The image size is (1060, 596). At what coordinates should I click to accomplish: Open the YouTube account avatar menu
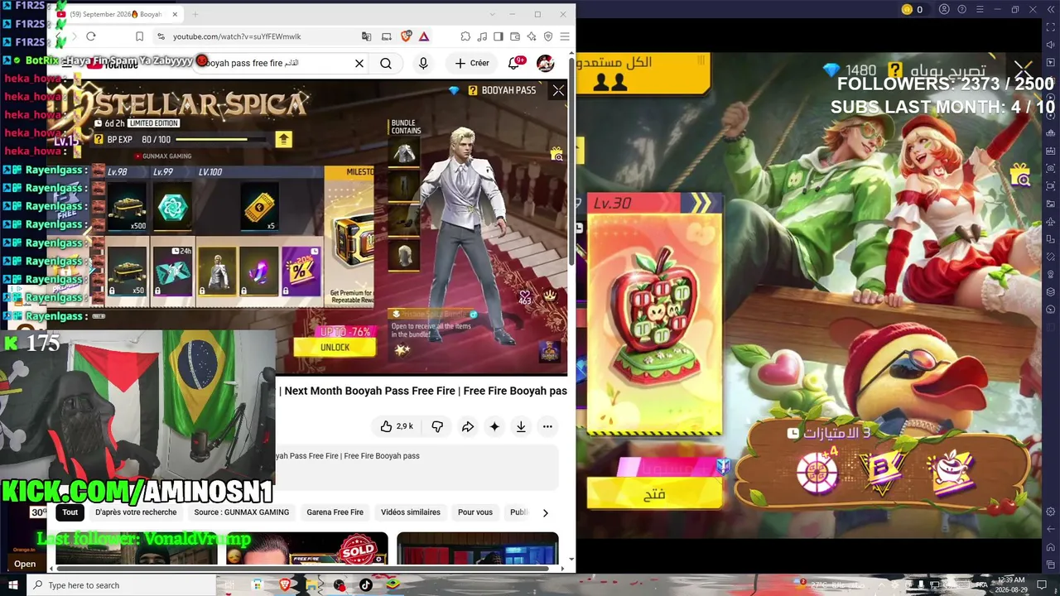tap(545, 63)
